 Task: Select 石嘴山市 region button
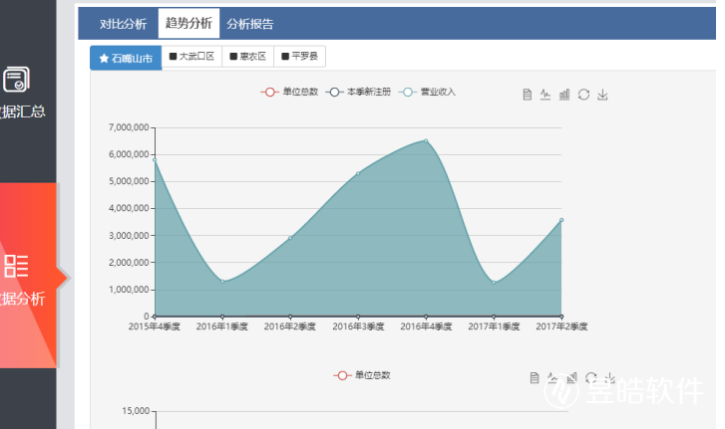pyautogui.click(x=126, y=58)
